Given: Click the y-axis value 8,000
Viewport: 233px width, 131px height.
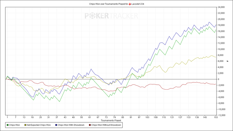Looking at the screenshot, I should coord(221,55).
